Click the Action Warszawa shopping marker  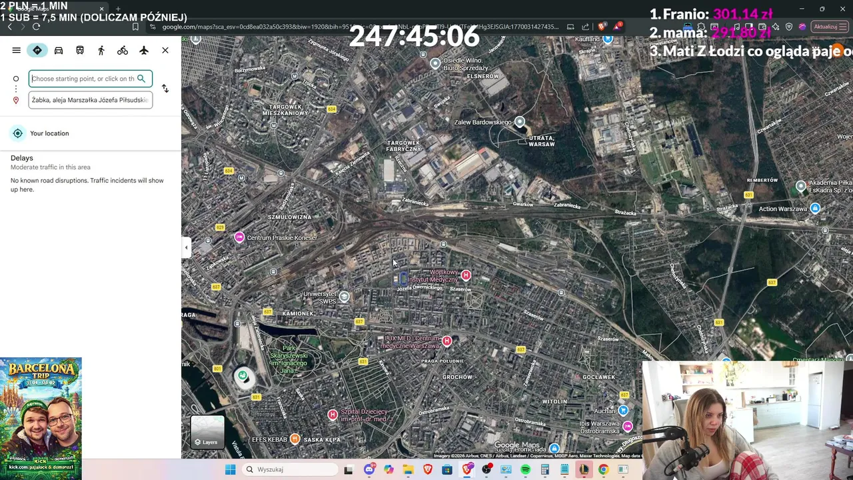[x=814, y=209]
